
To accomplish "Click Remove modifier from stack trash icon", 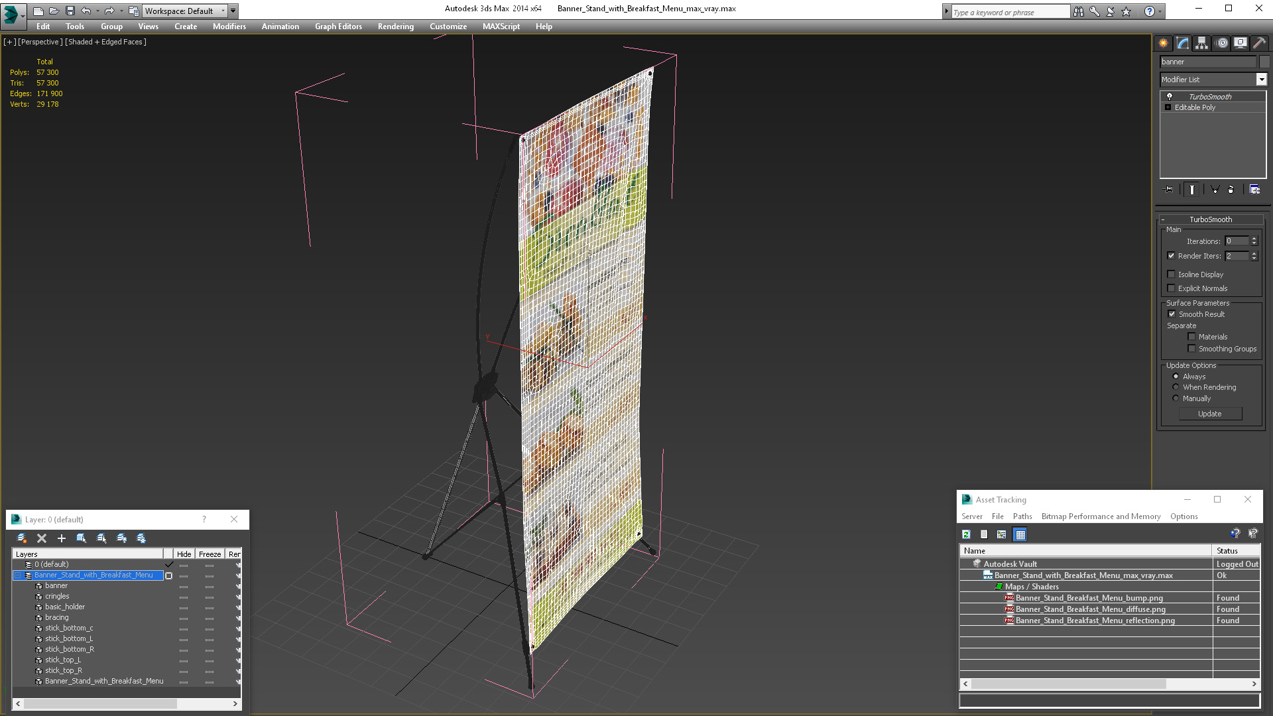I will (x=1231, y=190).
